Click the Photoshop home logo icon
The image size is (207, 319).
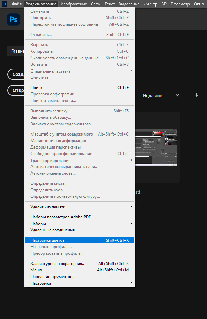(13, 20)
